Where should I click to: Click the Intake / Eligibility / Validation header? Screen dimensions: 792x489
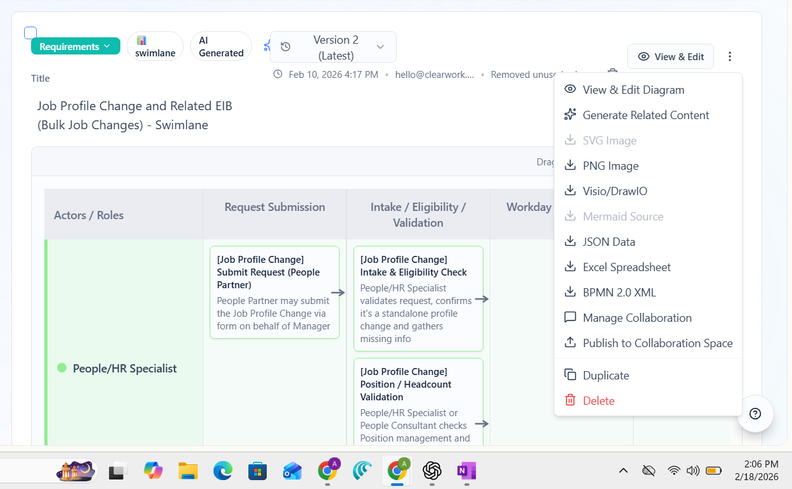point(418,215)
